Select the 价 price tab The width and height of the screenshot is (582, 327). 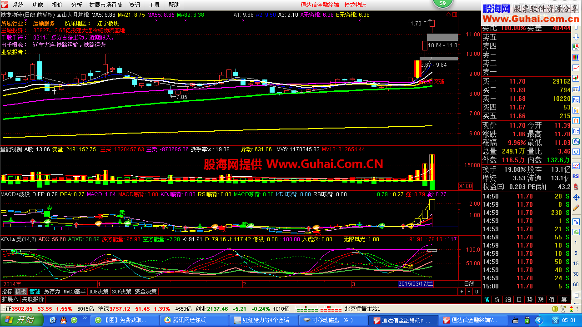point(497,300)
